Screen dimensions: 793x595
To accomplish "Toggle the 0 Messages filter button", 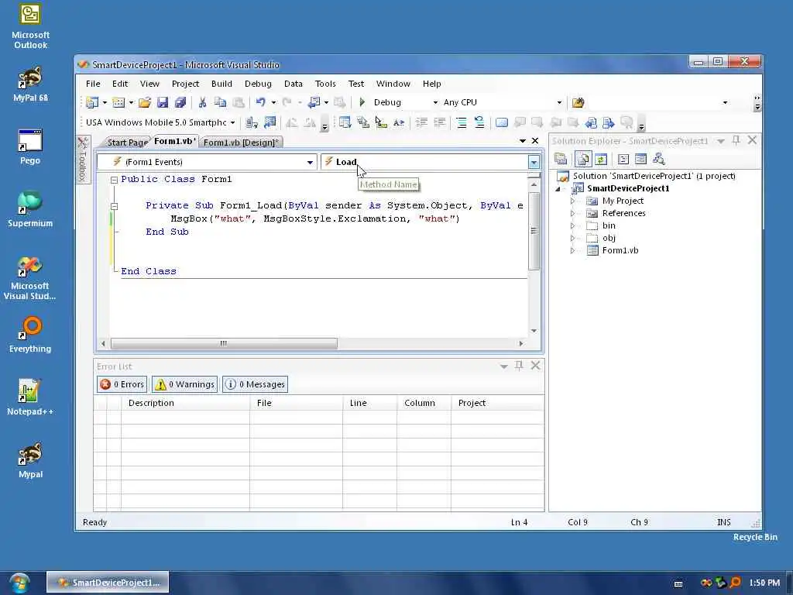I will pos(256,384).
